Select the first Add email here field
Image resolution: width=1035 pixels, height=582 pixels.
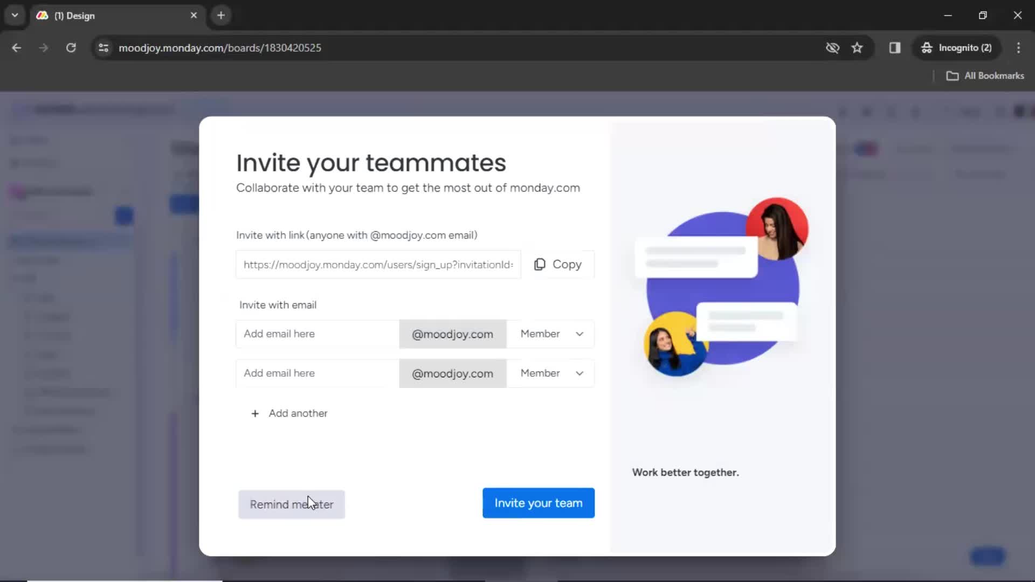point(316,334)
